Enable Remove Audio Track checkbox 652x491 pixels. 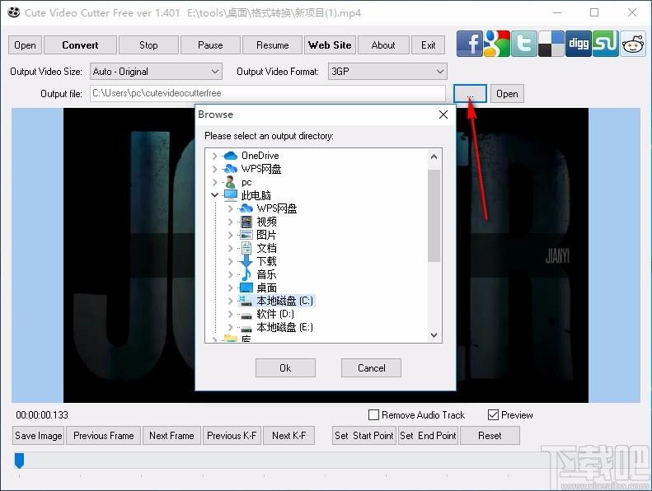coord(374,415)
